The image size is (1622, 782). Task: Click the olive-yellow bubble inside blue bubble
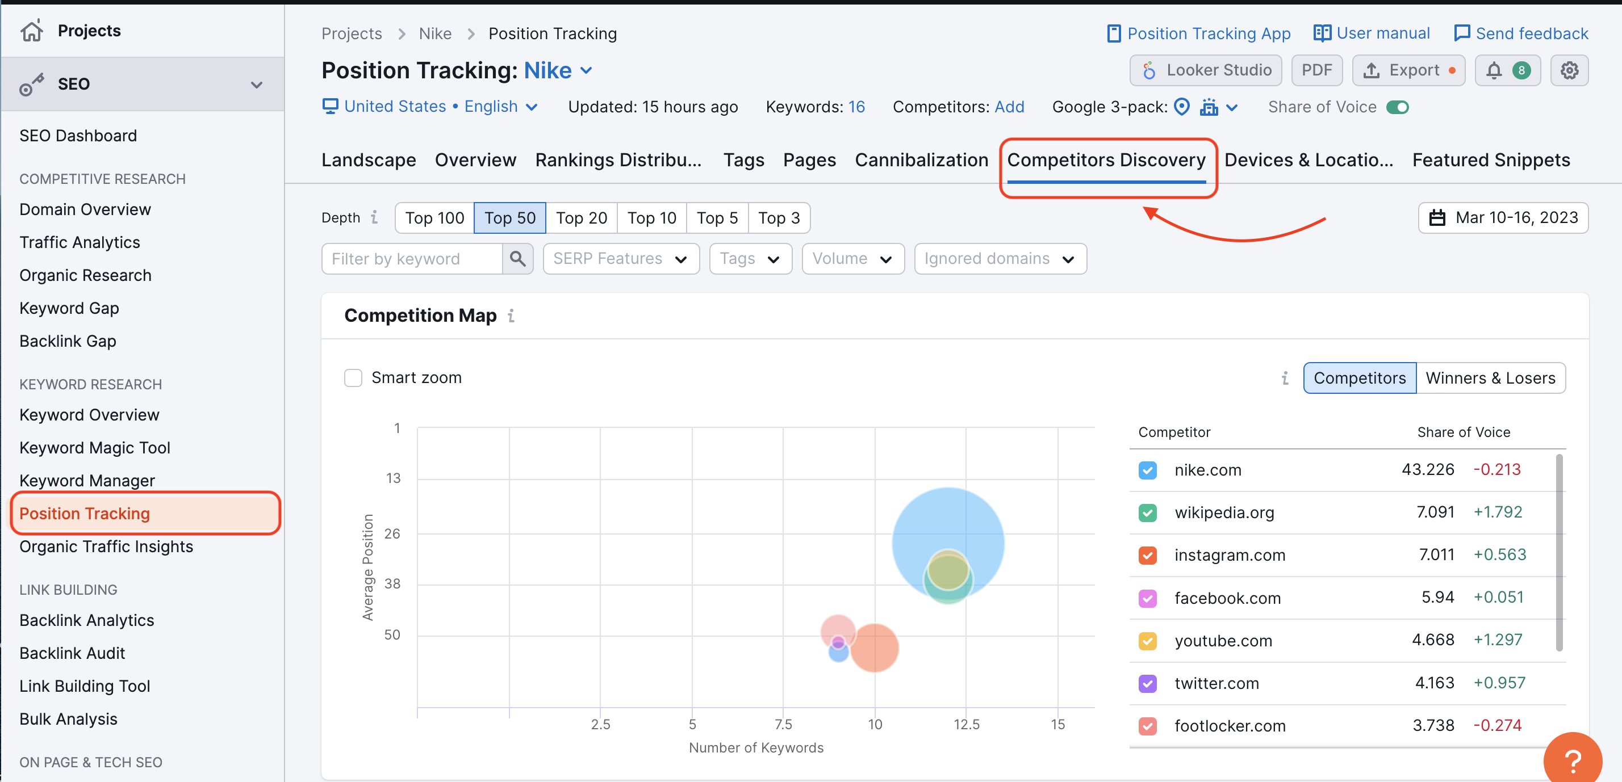click(948, 569)
